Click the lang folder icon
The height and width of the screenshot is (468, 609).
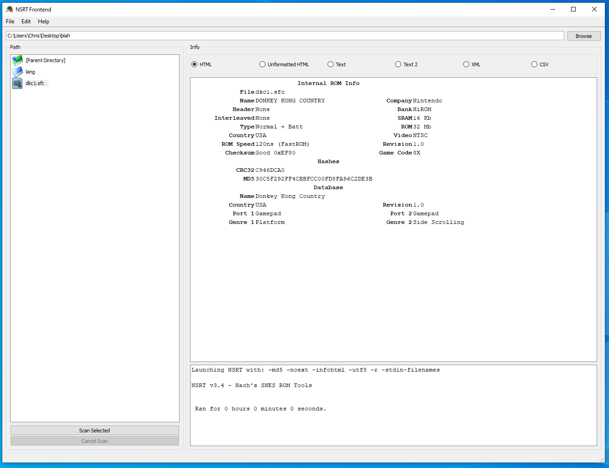[x=17, y=72]
